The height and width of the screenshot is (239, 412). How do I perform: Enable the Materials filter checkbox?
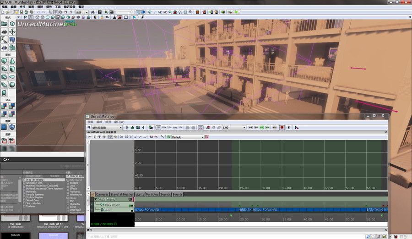pyautogui.click(x=24, y=191)
